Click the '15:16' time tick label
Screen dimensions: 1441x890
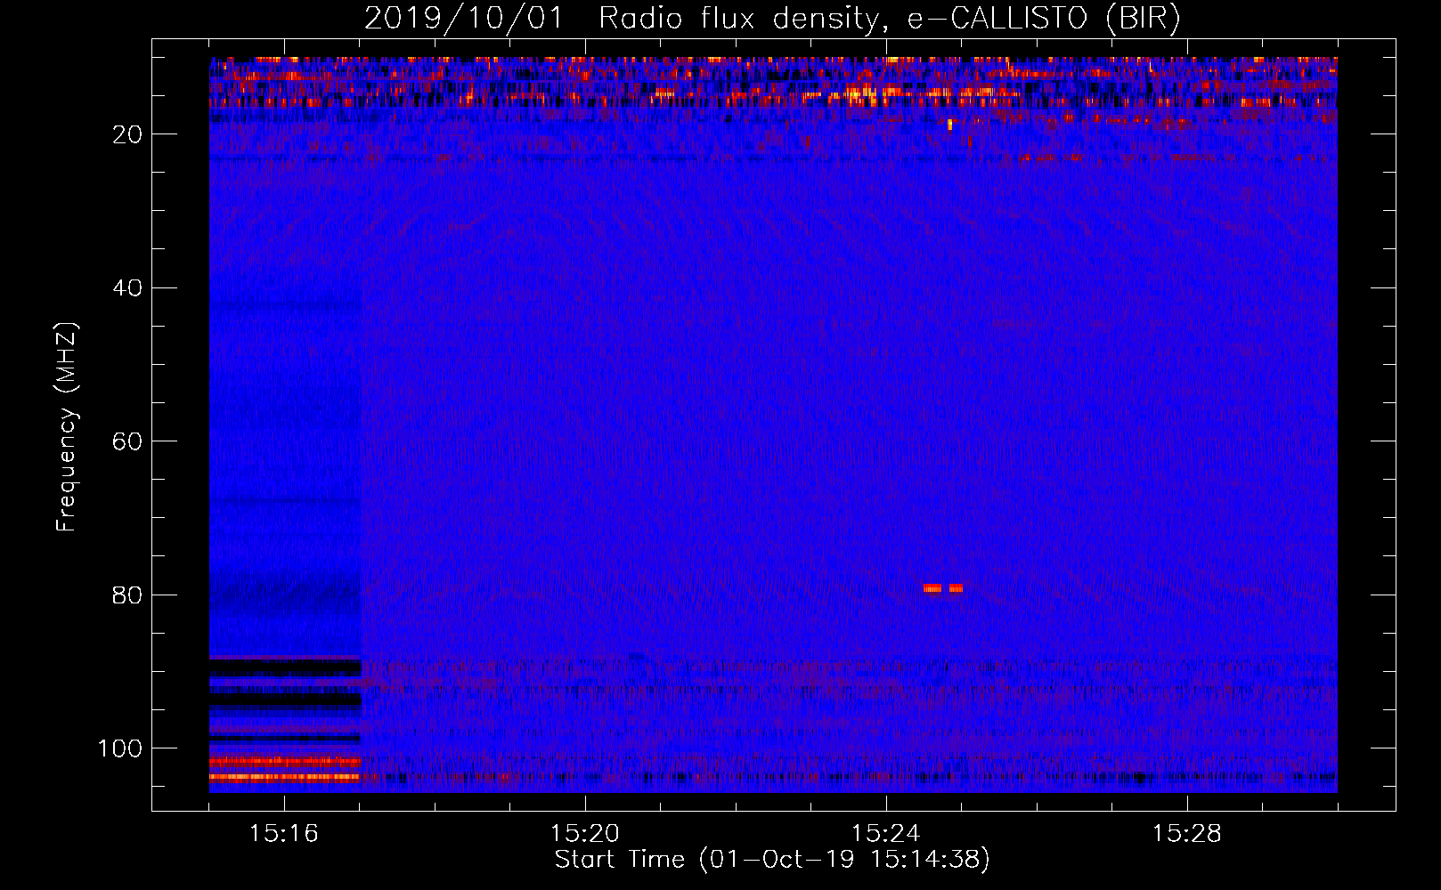[x=284, y=833]
